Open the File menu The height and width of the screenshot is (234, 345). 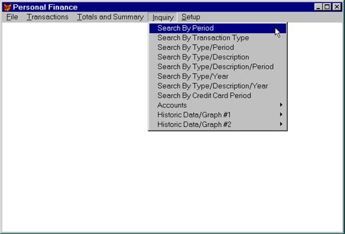click(x=12, y=17)
